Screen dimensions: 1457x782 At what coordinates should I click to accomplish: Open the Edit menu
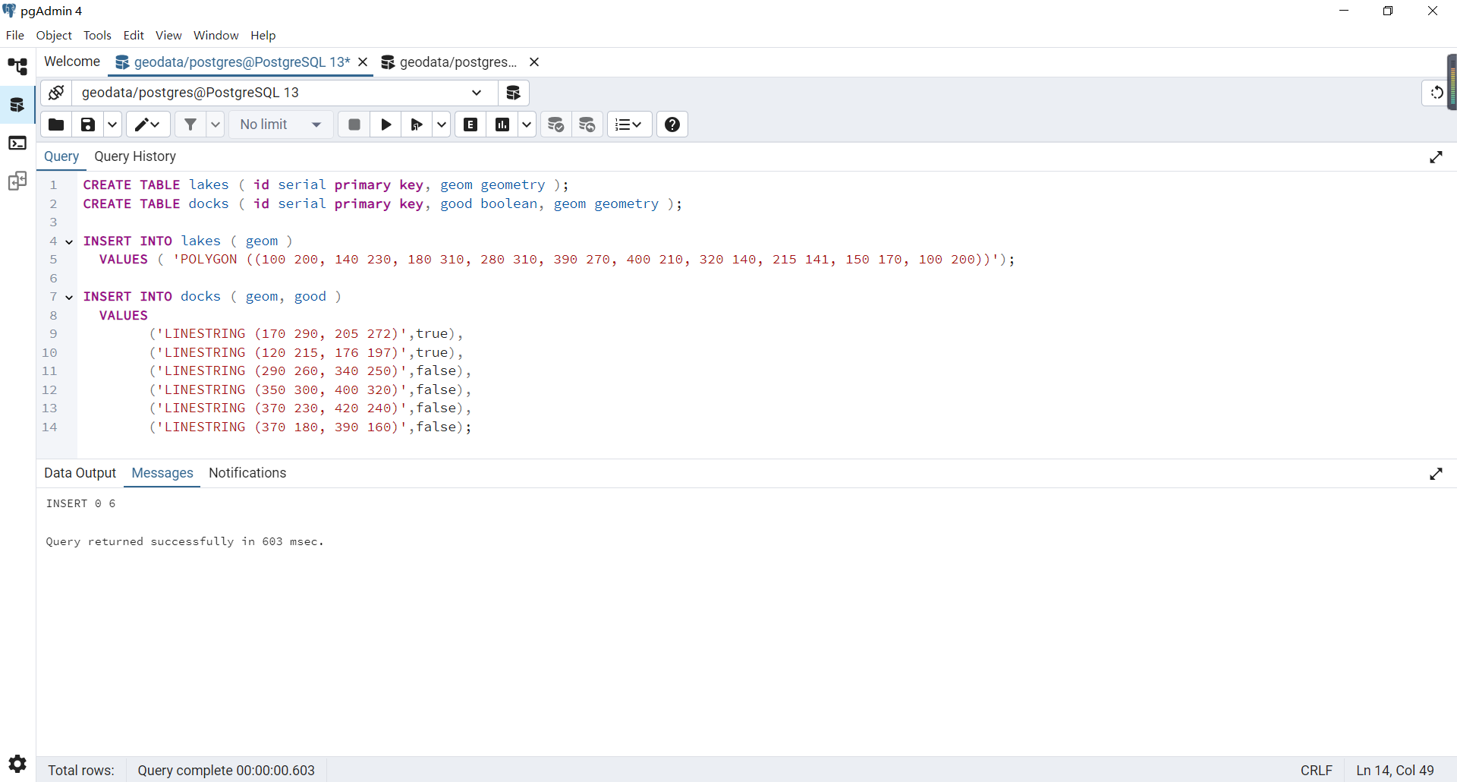click(x=134, y=35)
